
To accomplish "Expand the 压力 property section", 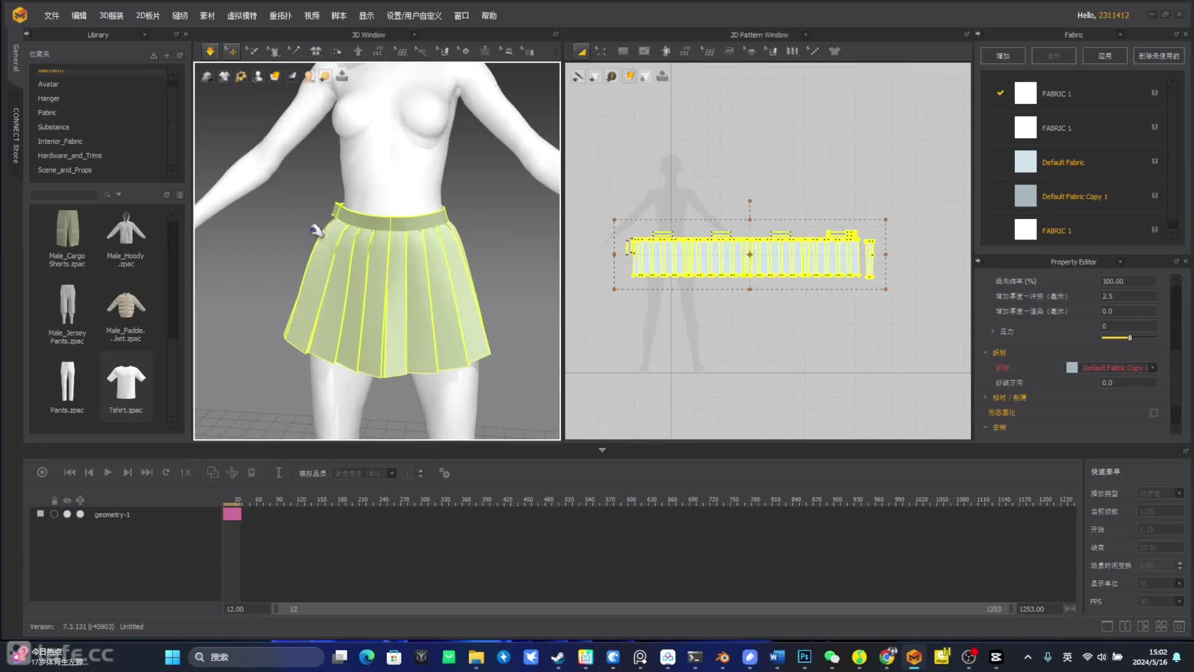I will point(993,331).
